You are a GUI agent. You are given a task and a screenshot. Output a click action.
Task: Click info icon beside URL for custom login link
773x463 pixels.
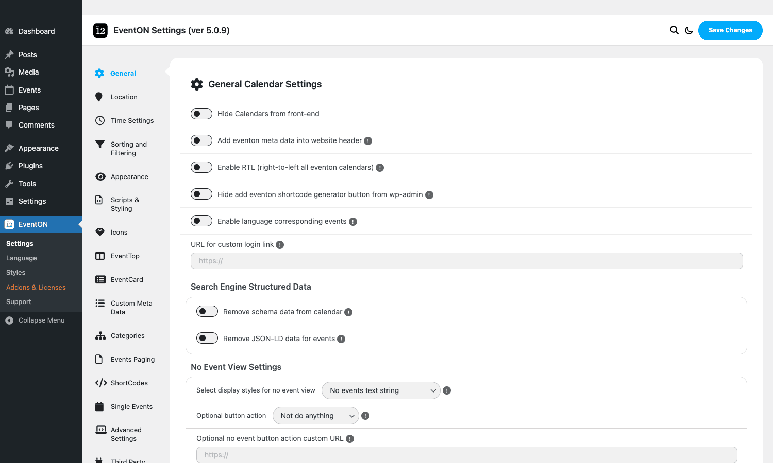pyautogui.click(x=280, y=245)
